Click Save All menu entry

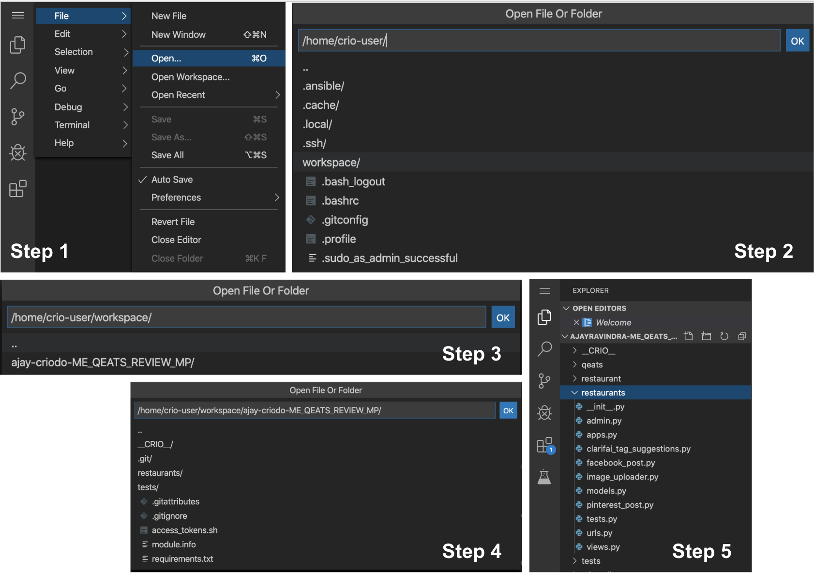coord(209,155)
